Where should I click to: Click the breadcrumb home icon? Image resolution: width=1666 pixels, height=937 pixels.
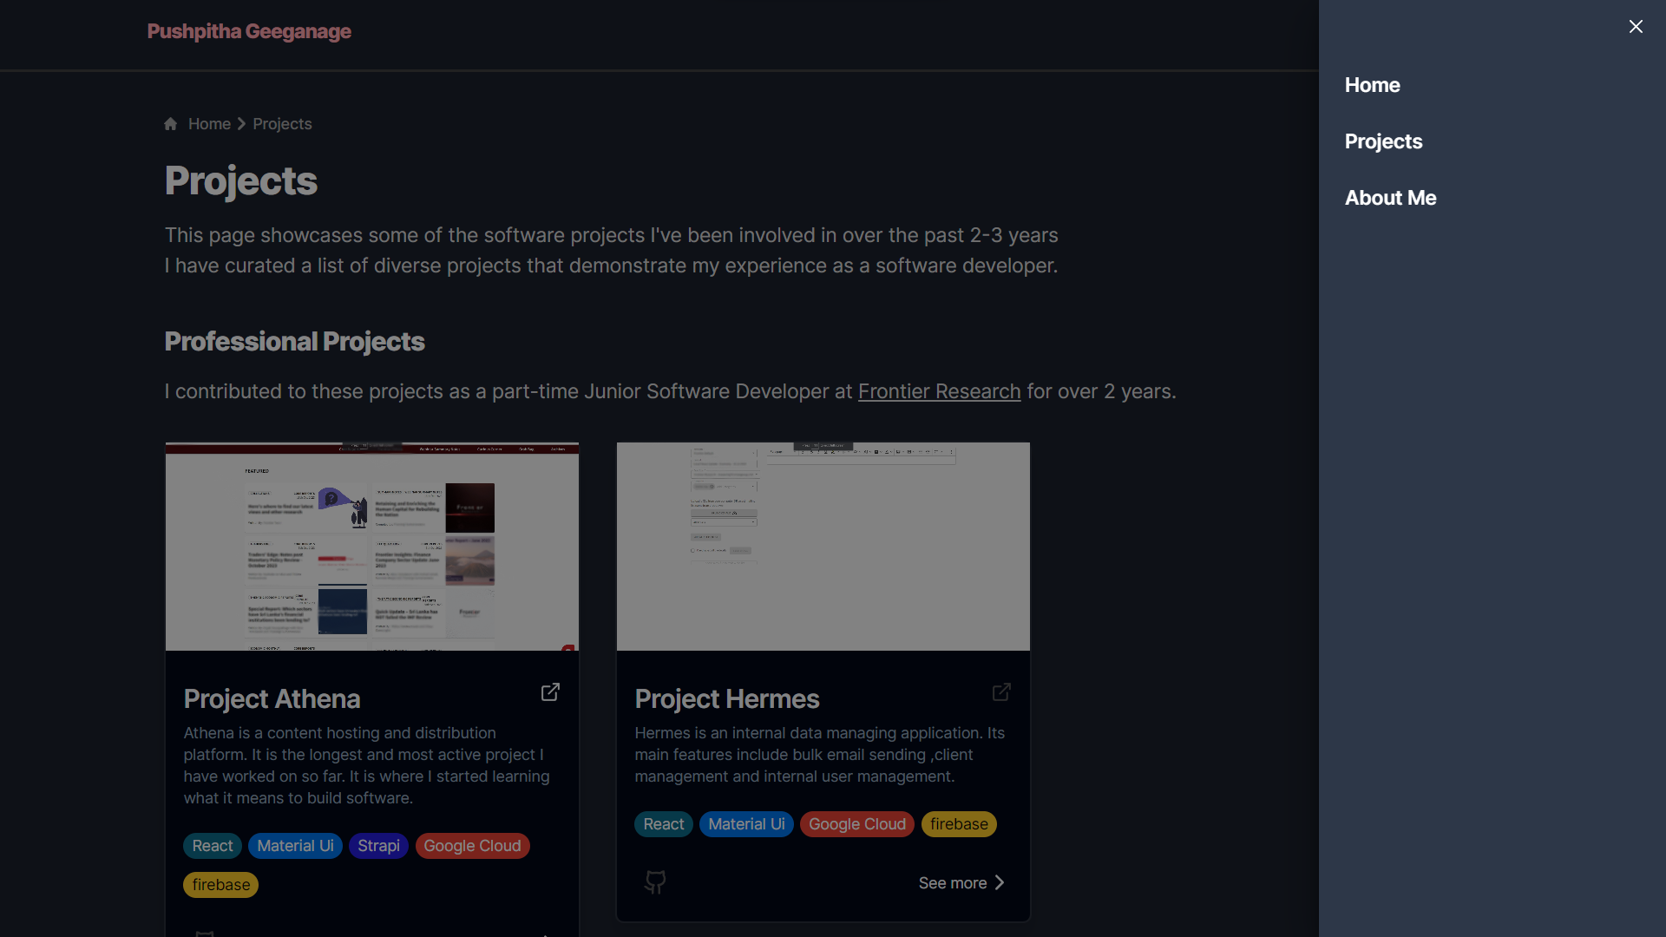click(171, 124)
